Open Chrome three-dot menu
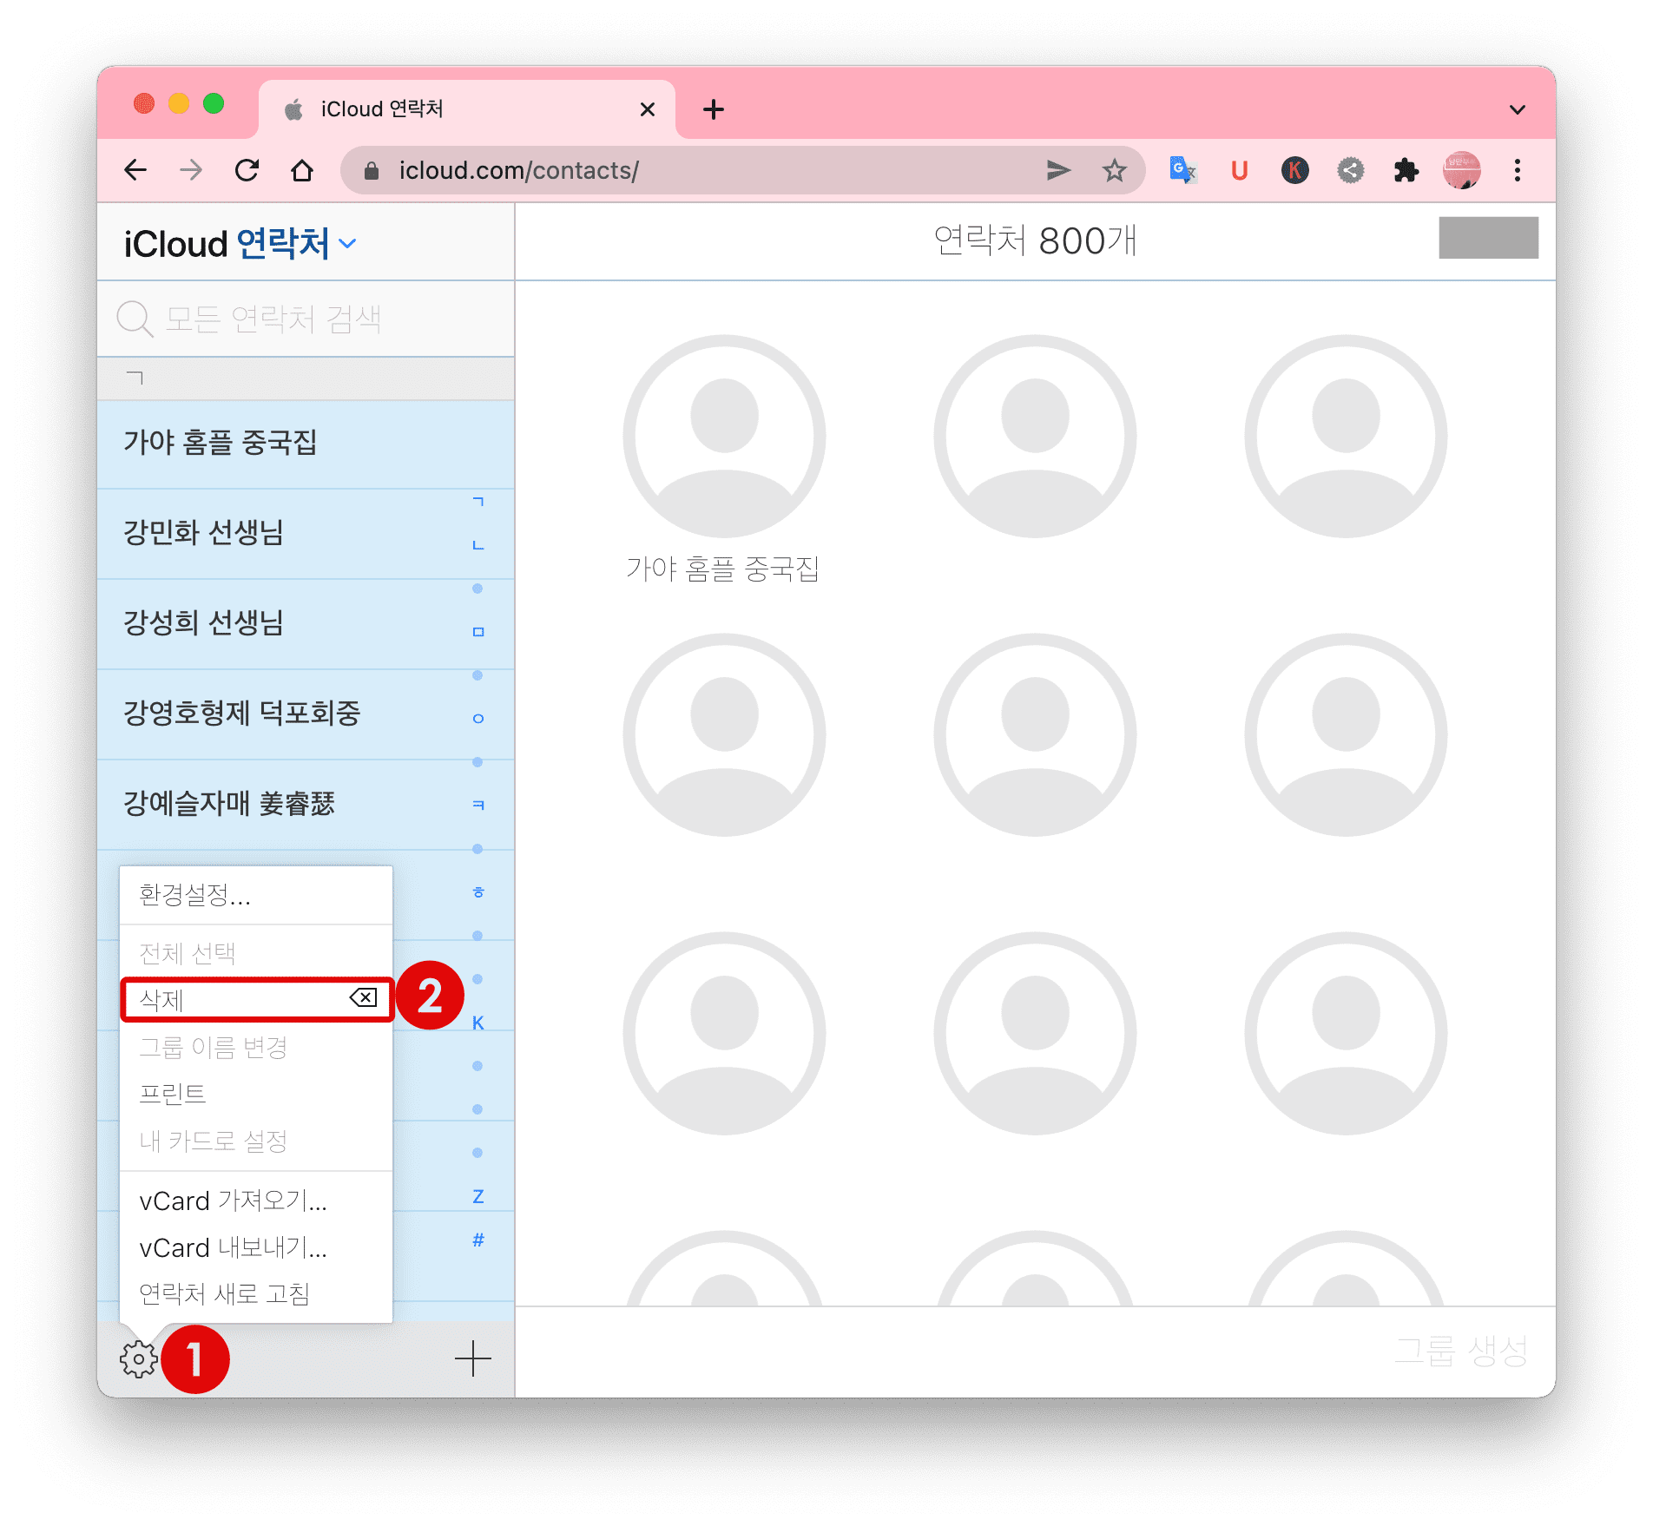 coord(1518,170)
